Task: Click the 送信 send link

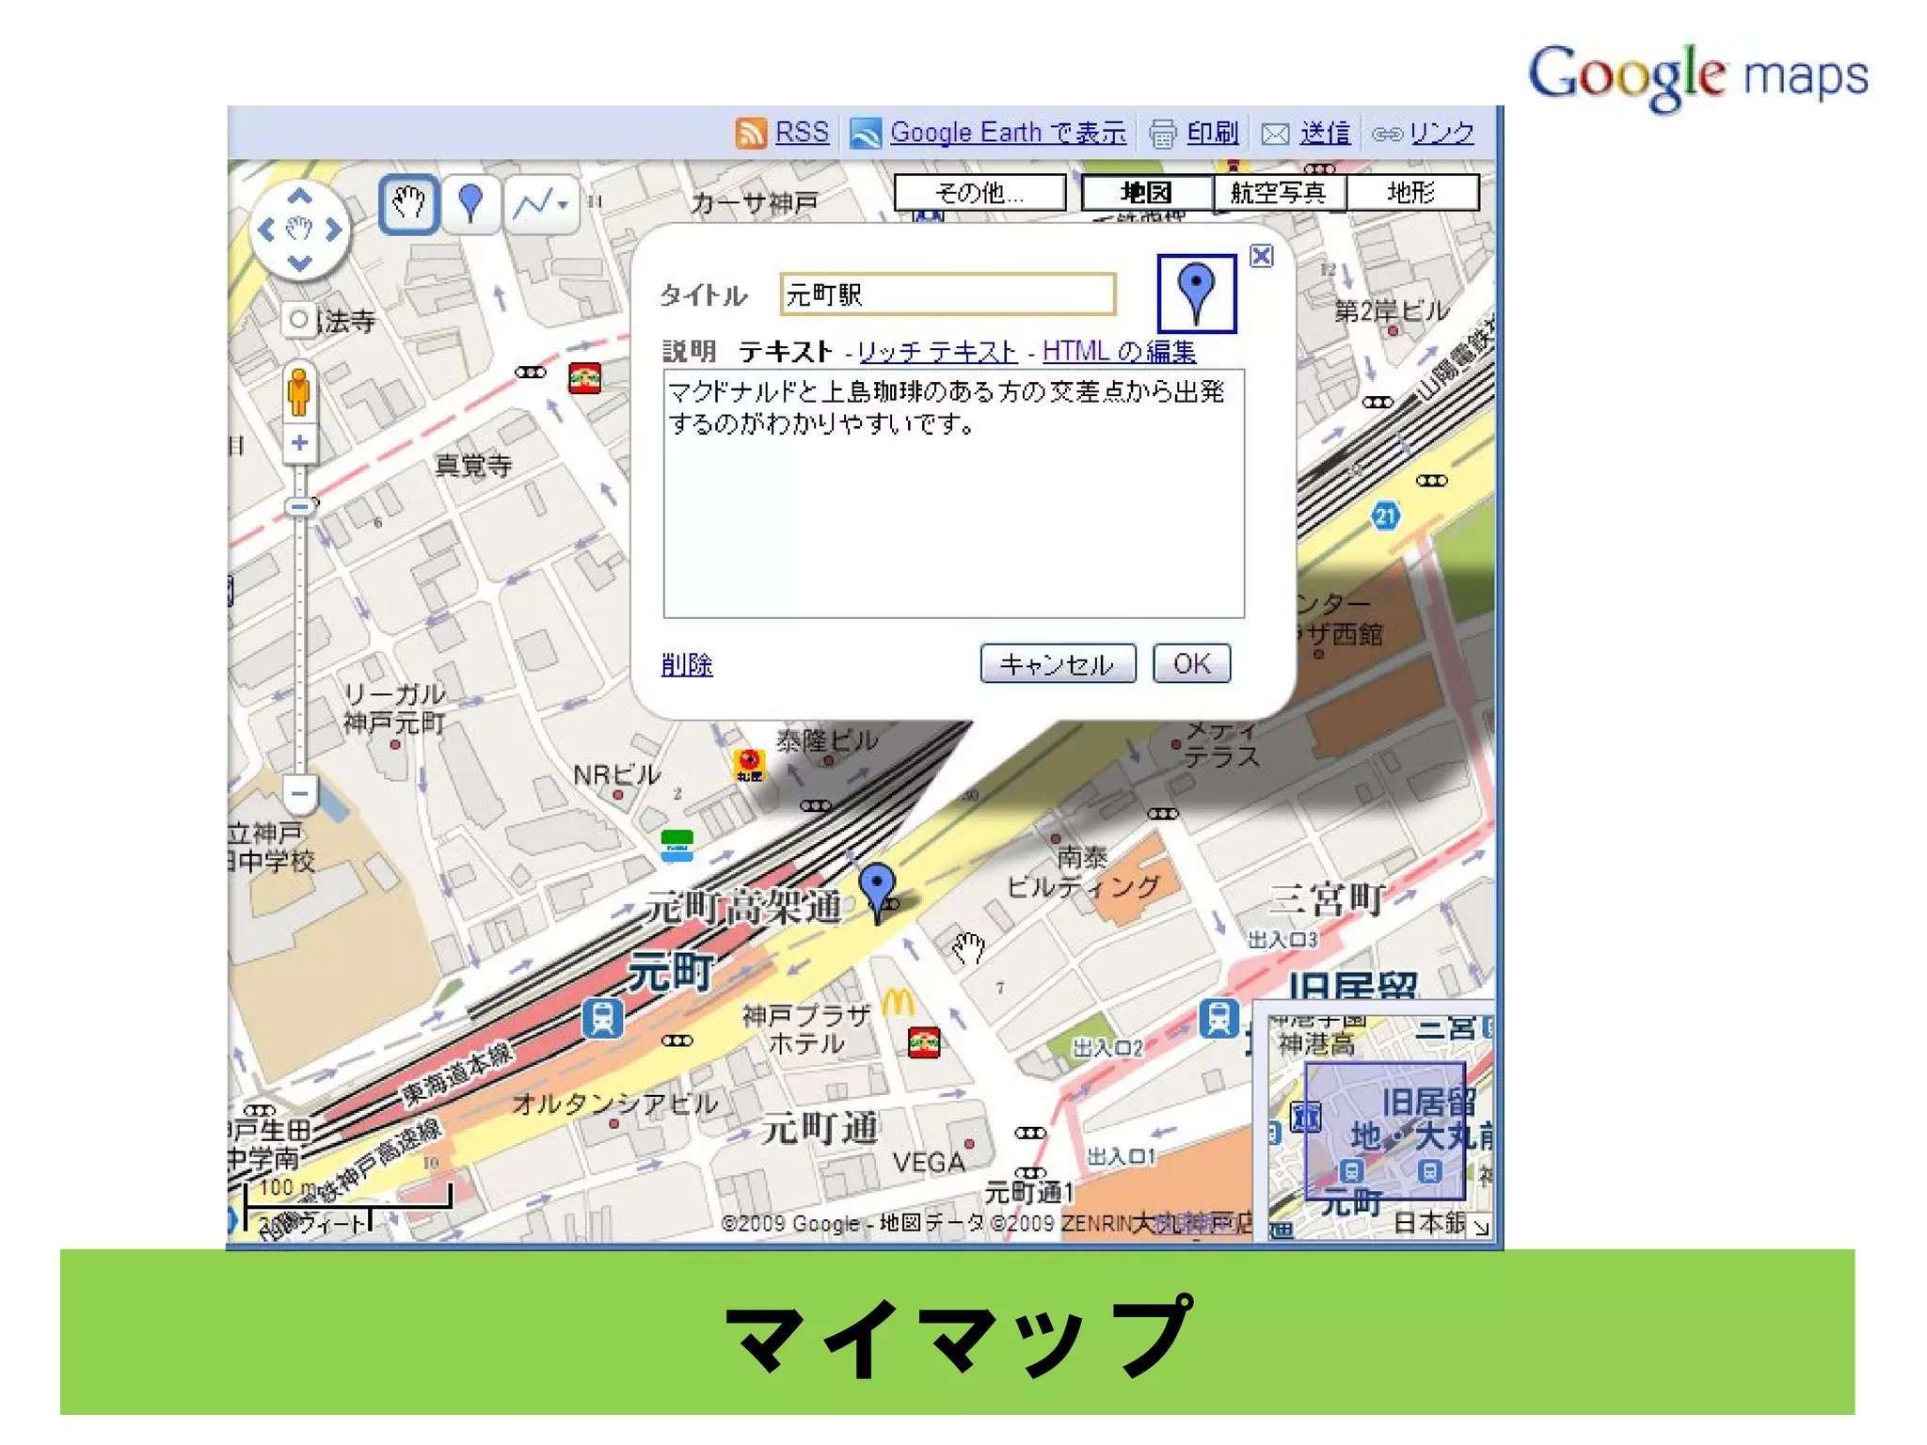Action: [1325, 133]
